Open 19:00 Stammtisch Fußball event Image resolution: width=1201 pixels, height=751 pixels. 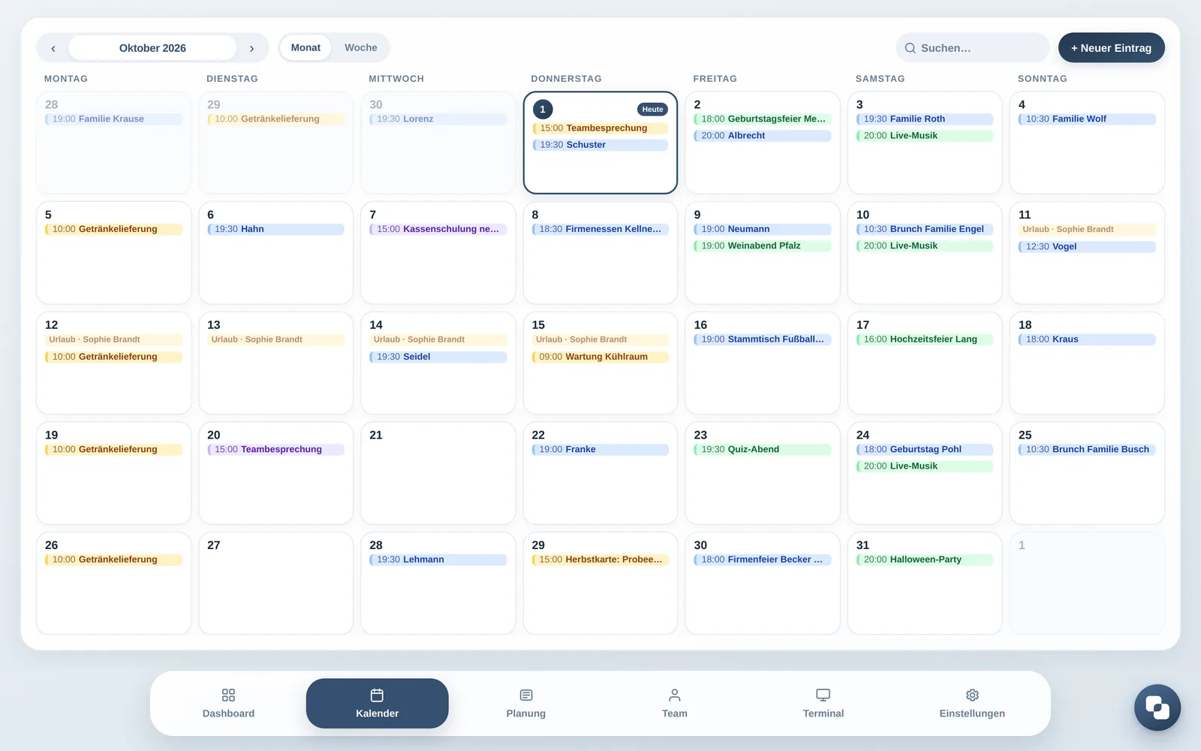(763, 339)
